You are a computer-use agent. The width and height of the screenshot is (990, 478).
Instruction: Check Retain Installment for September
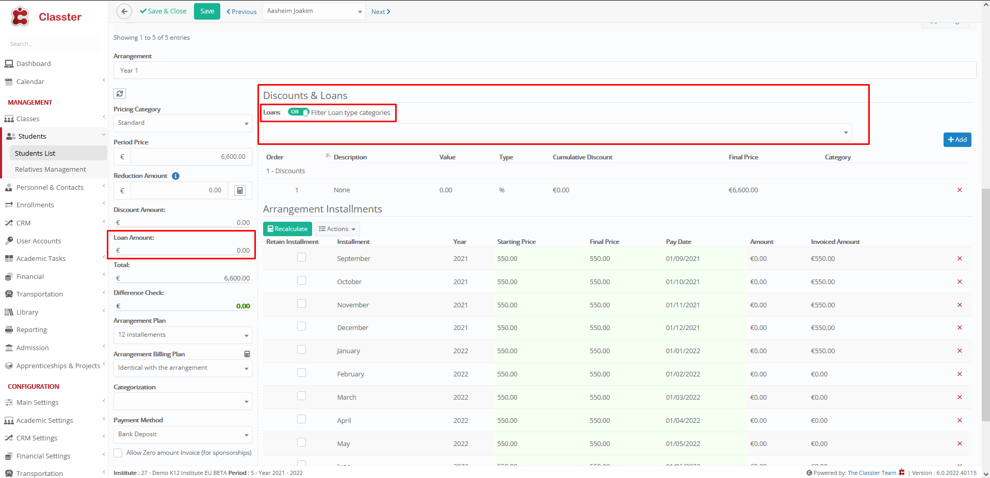click(x=301, y=257)
